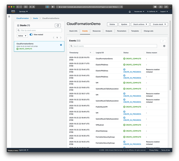Click search icon in Filter by stack name
Image resolution: width=179 pixels, height=161 pixels.
tap(19, 30)
